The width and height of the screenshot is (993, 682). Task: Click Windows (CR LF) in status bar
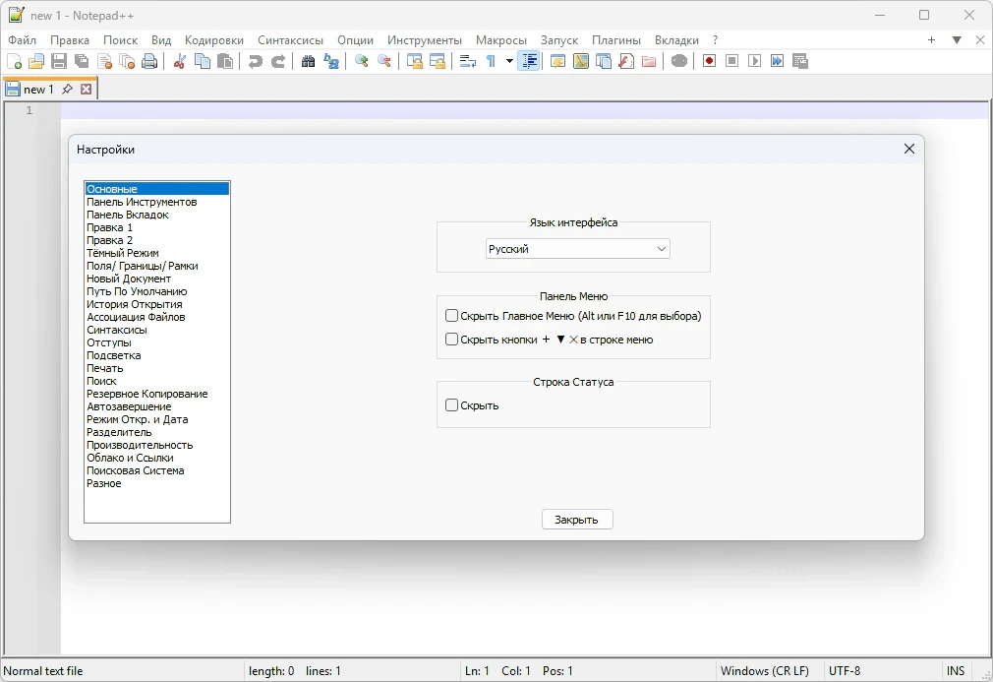(765, 670)
